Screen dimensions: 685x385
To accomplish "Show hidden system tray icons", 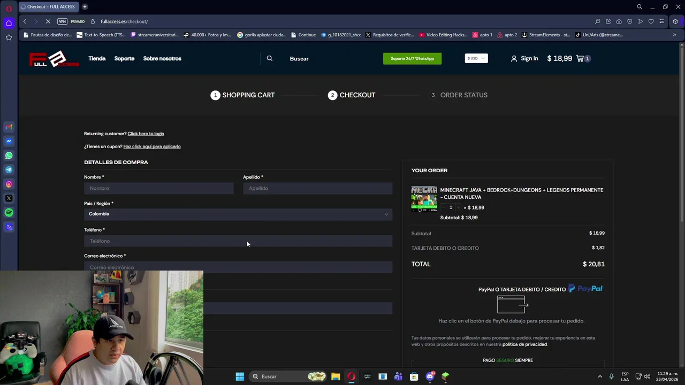I will coord(600,376).
